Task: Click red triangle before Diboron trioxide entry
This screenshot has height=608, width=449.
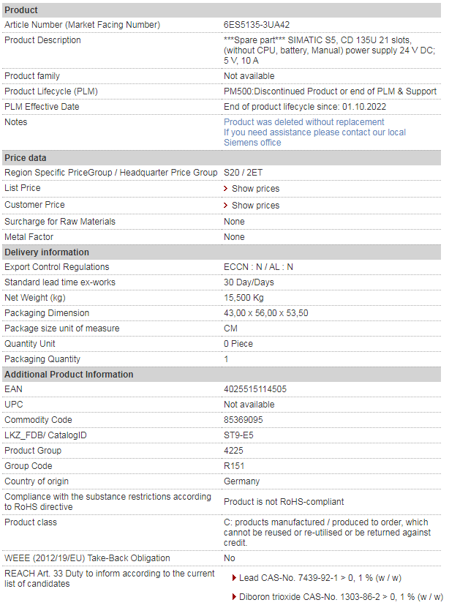Action: (x=234, y=597)
